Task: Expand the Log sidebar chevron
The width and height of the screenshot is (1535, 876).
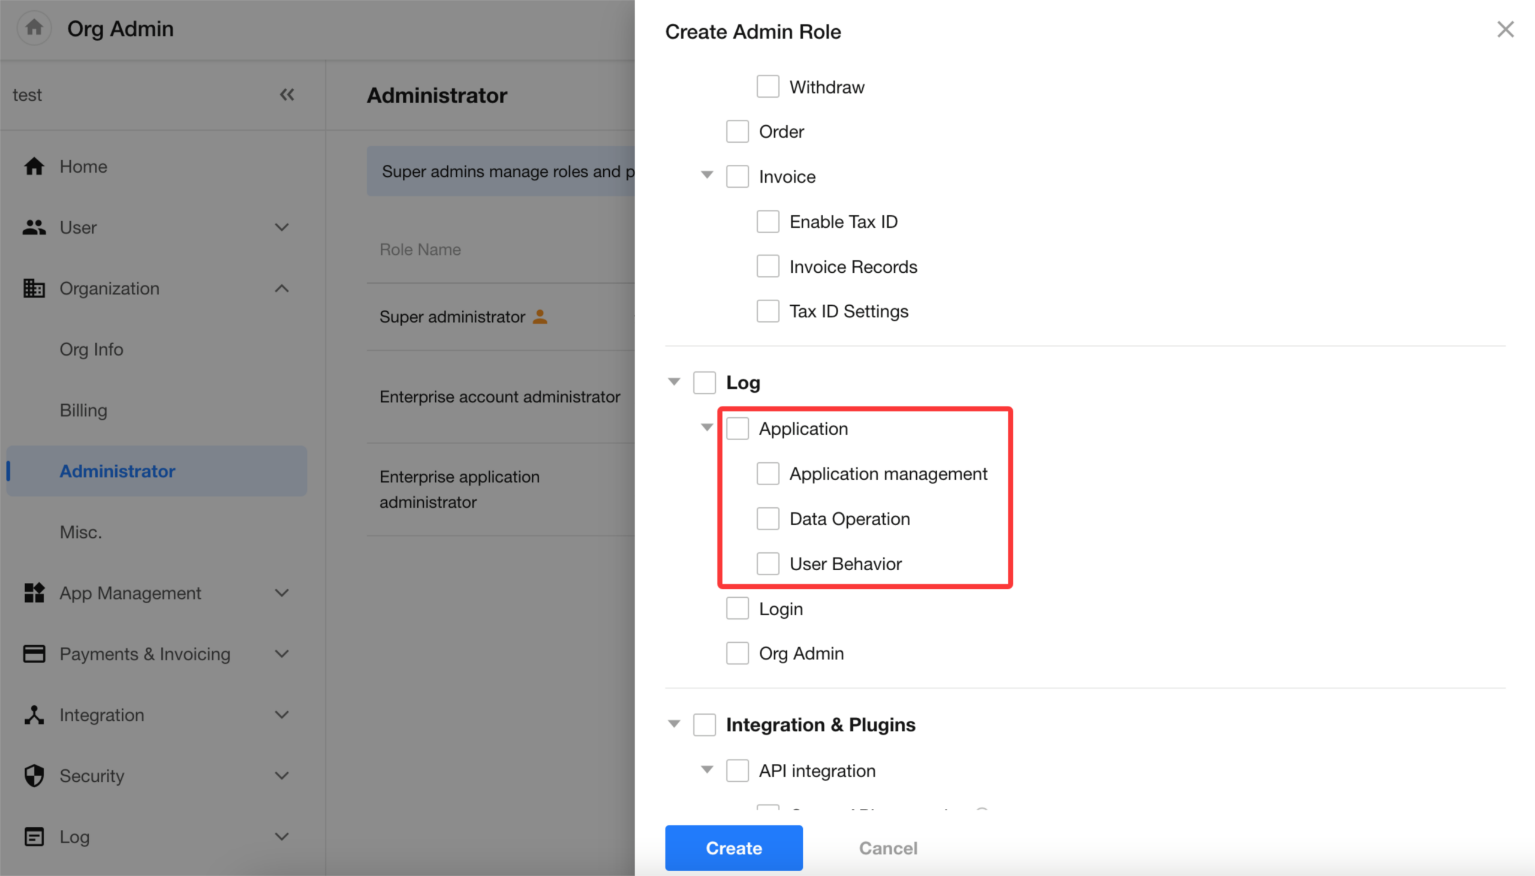Action: (x=281, y=836)
